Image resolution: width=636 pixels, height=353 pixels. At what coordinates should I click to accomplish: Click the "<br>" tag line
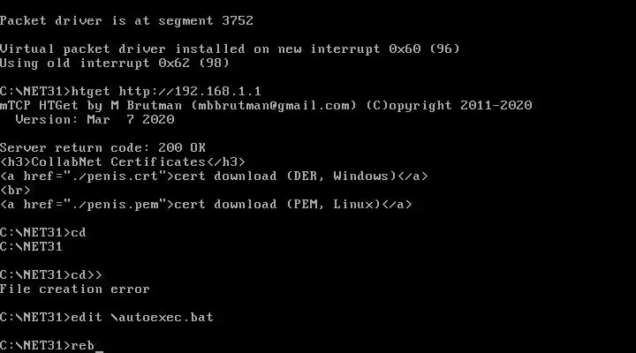pyautogui.click(x=15, y=191)
